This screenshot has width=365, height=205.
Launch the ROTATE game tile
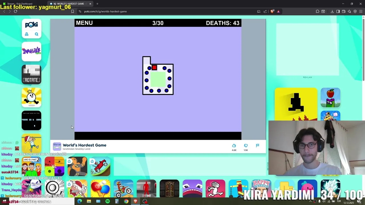click(31, 75)
